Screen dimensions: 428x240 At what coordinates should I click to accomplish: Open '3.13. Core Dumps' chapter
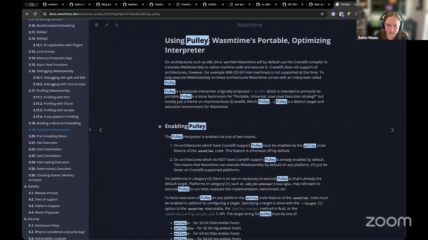(x=41, y=52)
